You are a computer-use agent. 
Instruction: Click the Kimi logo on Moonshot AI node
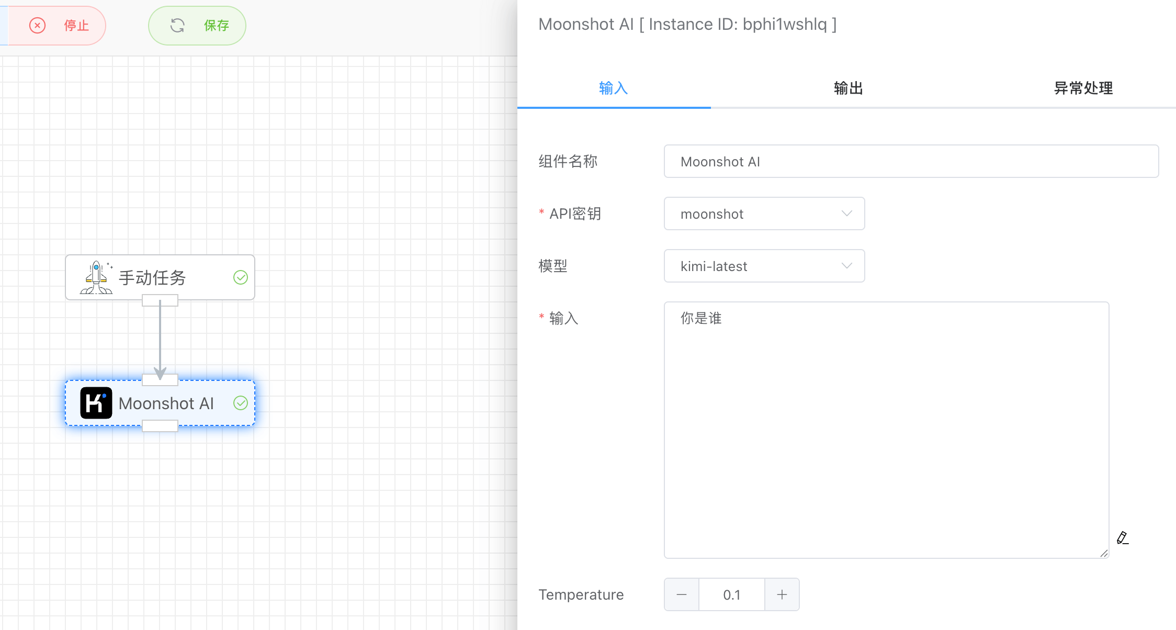(96, 403)
